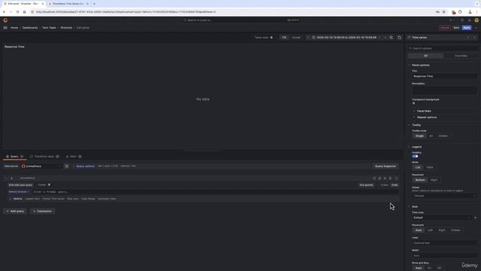Open the prometheus data source dropdown
The width and height of the screenshot is (481, 271).
tap(41, 166)
